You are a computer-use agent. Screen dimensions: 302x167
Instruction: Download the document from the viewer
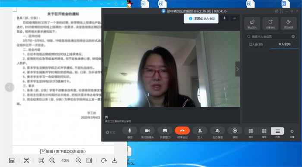(x=115, y=161)
